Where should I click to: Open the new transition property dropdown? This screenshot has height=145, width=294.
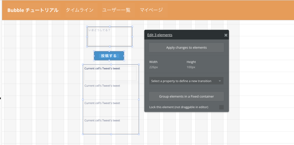click(186, 81)
